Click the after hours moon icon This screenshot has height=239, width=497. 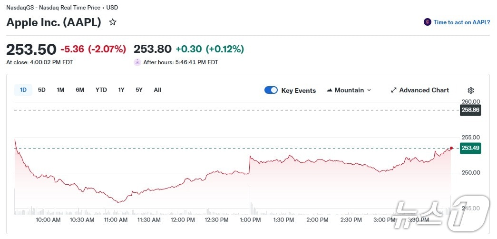tap(137, 62)
